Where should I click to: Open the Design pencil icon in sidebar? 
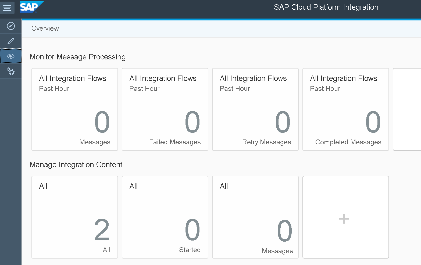pyautogui.click(x=11, y=41)
